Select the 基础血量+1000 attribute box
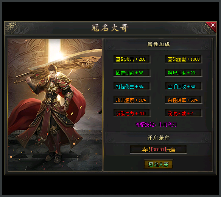This screenshot has width=221, height=197. pyautogui.click(x=184, y=59)
